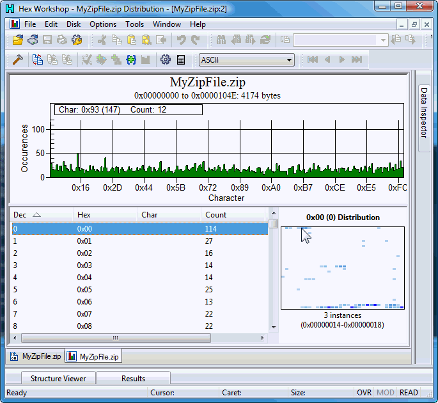438x403 pixels.
Task: Click the Print icon in toolbar
Action: 62,40
